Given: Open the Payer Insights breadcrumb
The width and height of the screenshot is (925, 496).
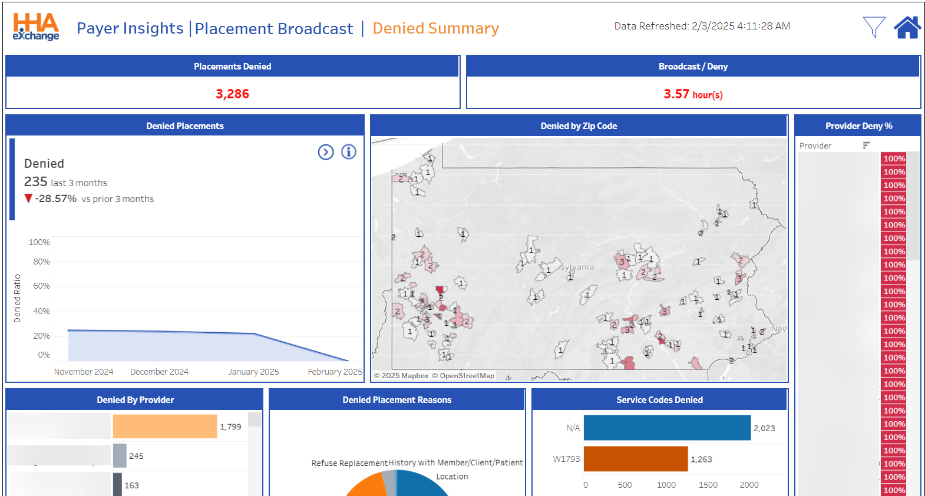Looking at the screenshot, I should point(130,28).
